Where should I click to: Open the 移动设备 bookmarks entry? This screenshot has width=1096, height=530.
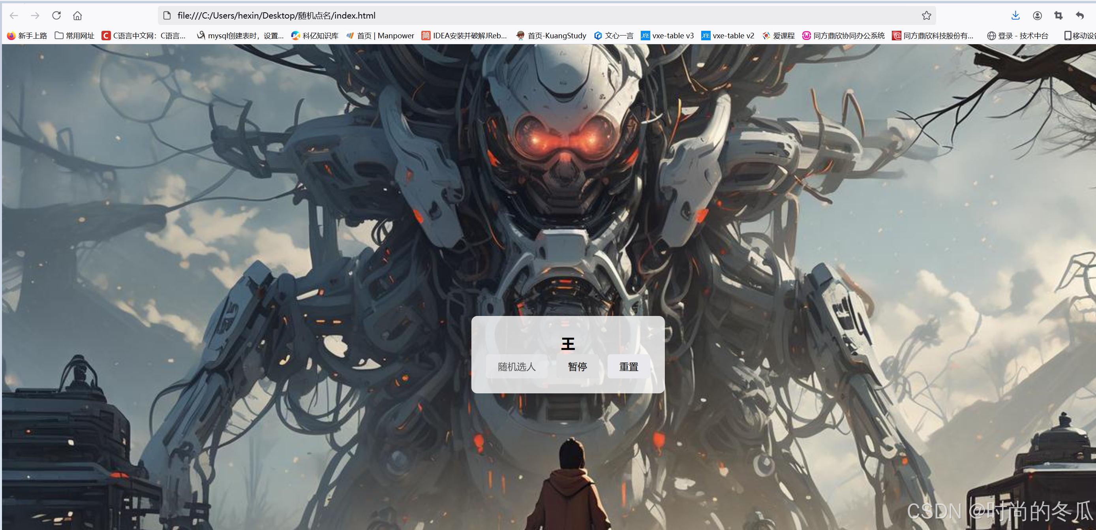[1079, 36]
